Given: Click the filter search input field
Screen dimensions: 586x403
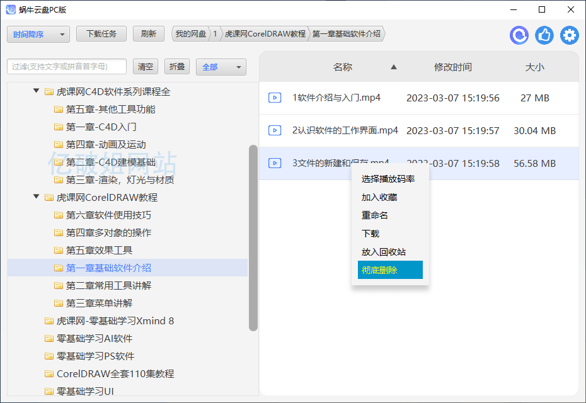Looking at the screenshot, I should coord(67,67).
